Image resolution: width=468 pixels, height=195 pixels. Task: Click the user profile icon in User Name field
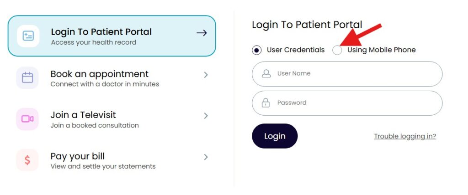point(266,74)
